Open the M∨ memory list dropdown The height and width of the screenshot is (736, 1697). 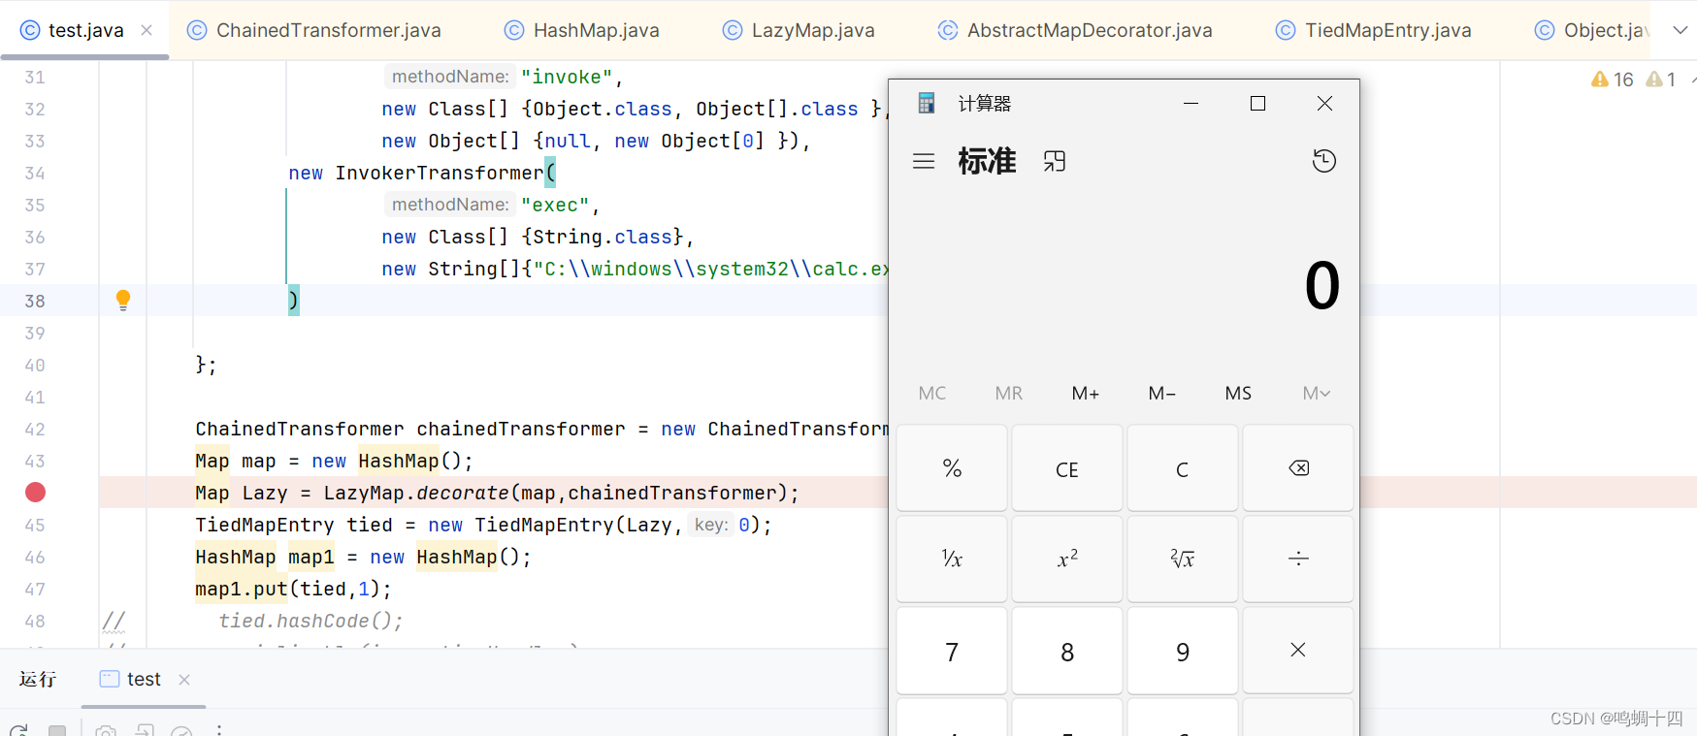click(1316, 393)
